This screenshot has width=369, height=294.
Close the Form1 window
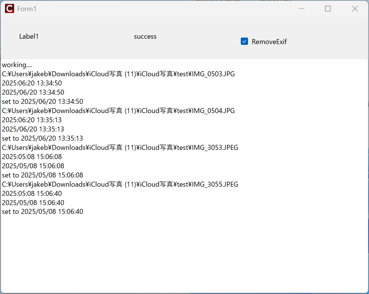tap(355, 8)
